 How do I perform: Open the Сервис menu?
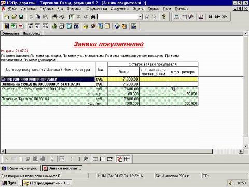pyautogui.click(x=154, y=9)
